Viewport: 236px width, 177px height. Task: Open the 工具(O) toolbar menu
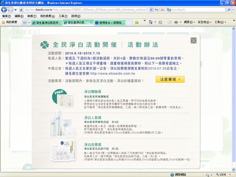pos(220,22)
